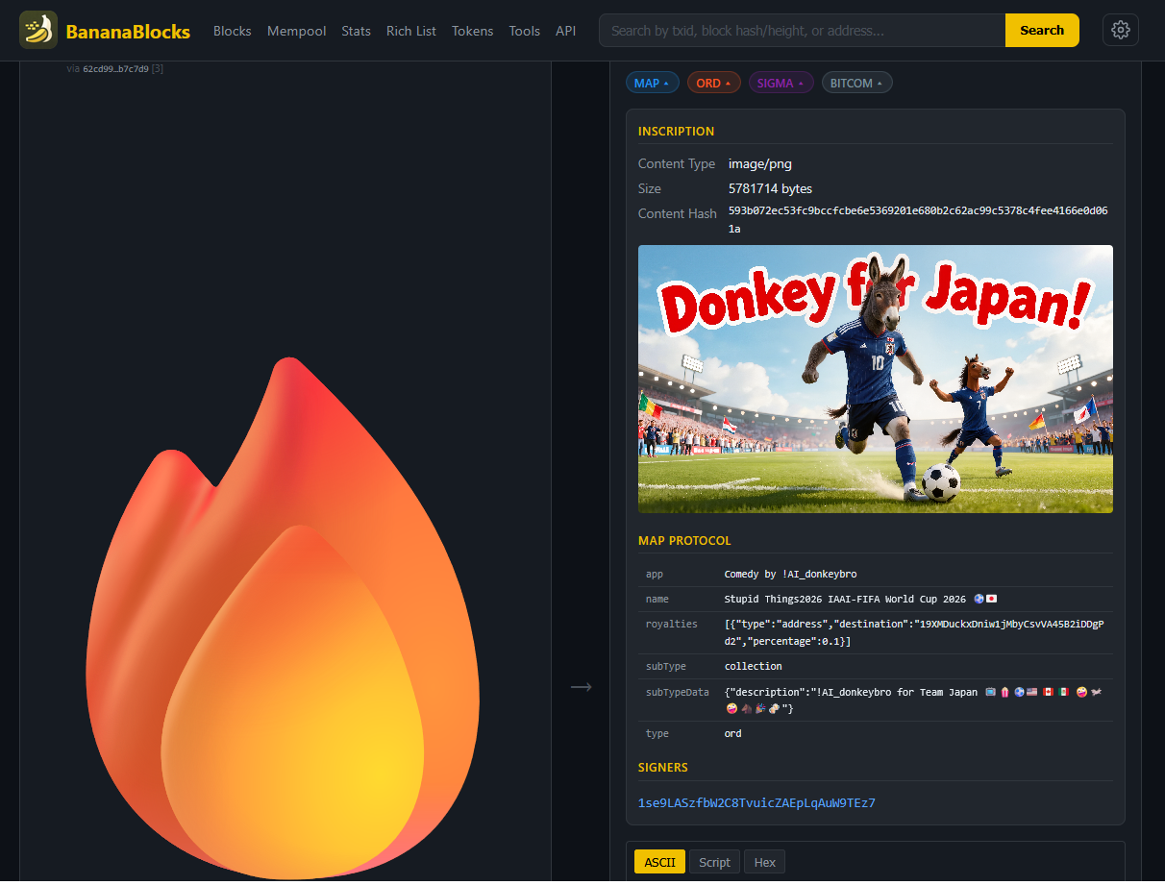
Task: Open the API page link
Action: (566, 31)
